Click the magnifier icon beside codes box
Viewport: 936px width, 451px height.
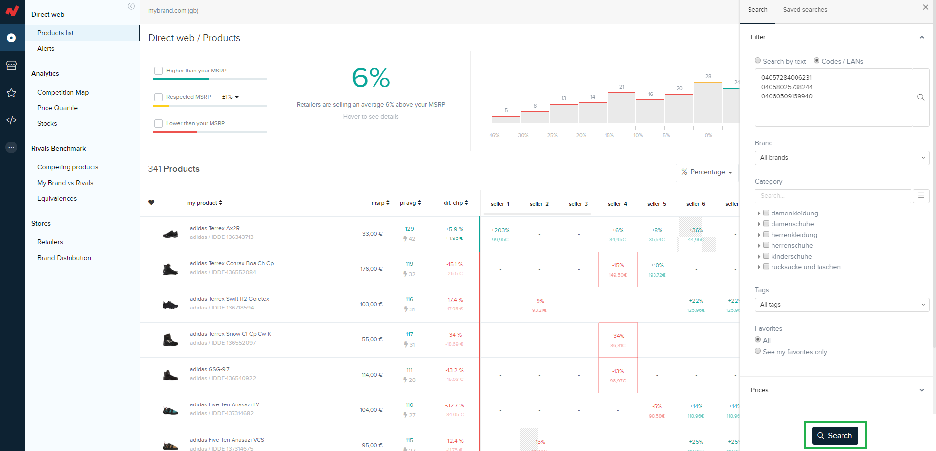(921, 97)
